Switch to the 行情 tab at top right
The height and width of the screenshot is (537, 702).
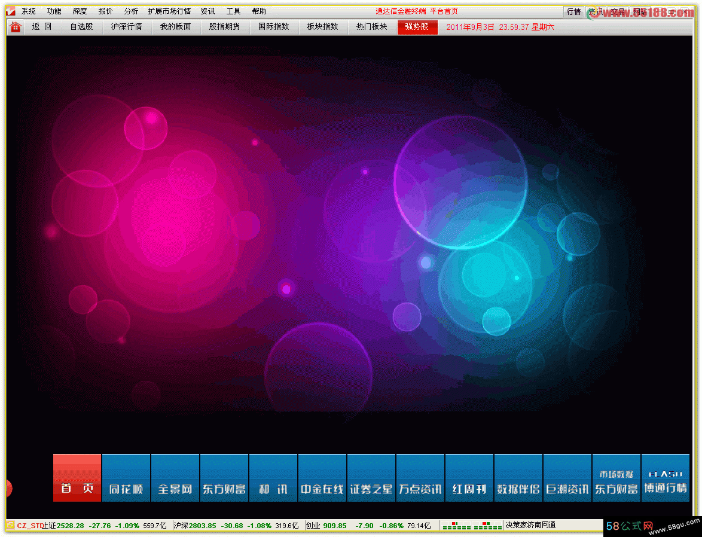point(573,11)
